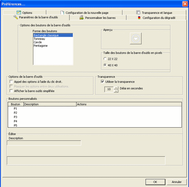
Task: Click the round arrow preview button in Aperçu
Action: click(136, 39)
